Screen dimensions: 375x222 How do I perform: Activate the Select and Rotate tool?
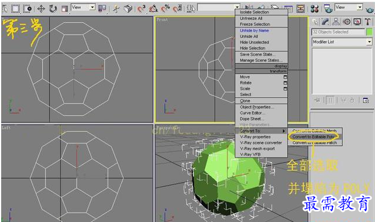click(53, 9)
